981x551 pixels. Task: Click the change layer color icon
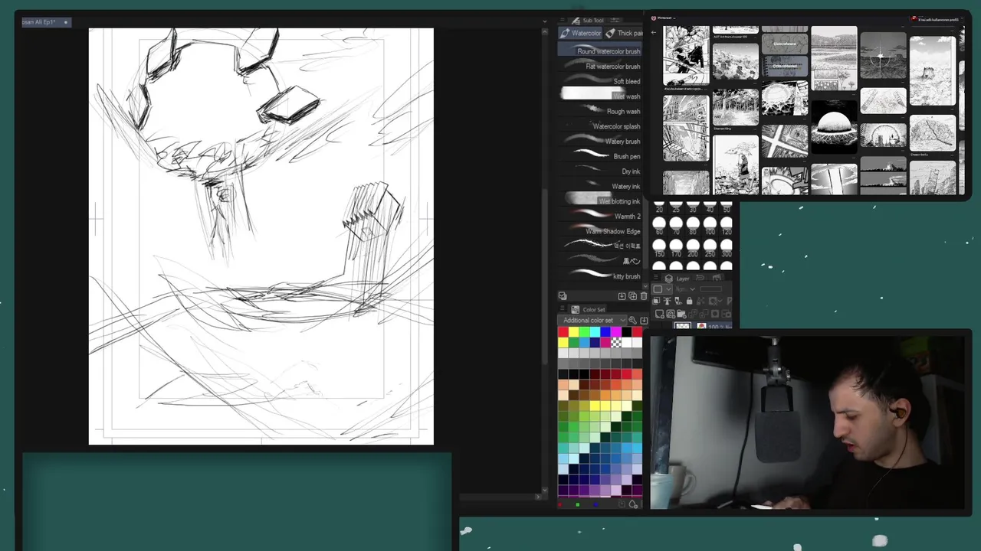coord(729,301)
